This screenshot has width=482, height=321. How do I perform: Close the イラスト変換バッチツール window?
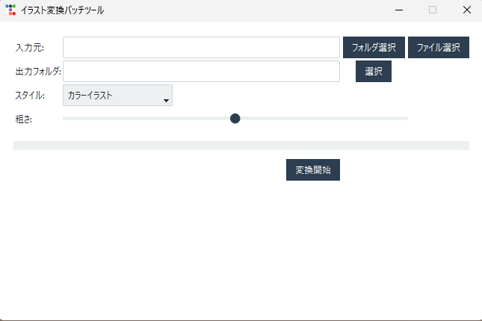tap(466, 10)
